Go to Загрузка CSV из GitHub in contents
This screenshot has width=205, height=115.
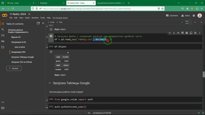point(21,62)
